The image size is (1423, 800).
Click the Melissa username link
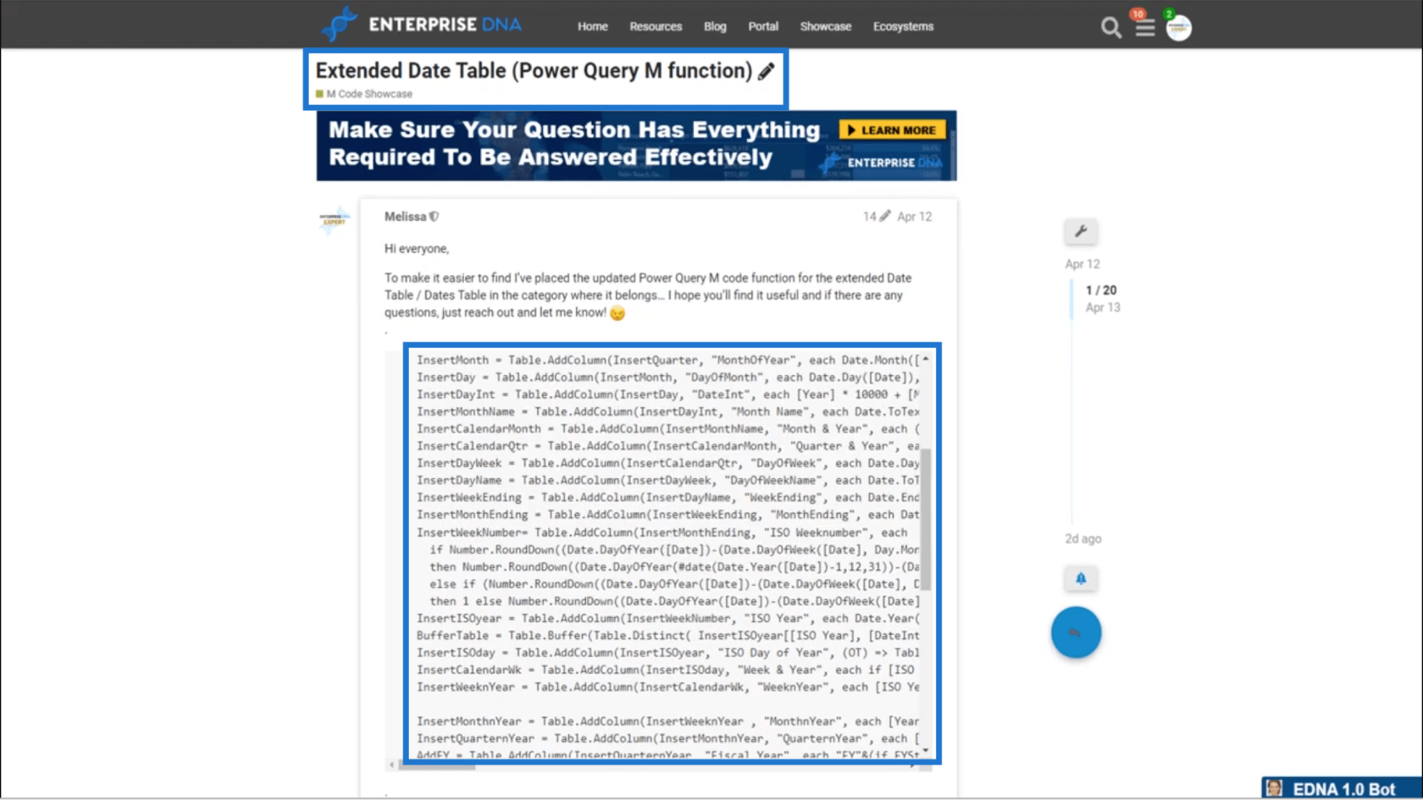point(405,217)
